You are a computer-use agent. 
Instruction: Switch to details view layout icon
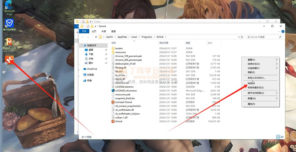pos(278,137)
